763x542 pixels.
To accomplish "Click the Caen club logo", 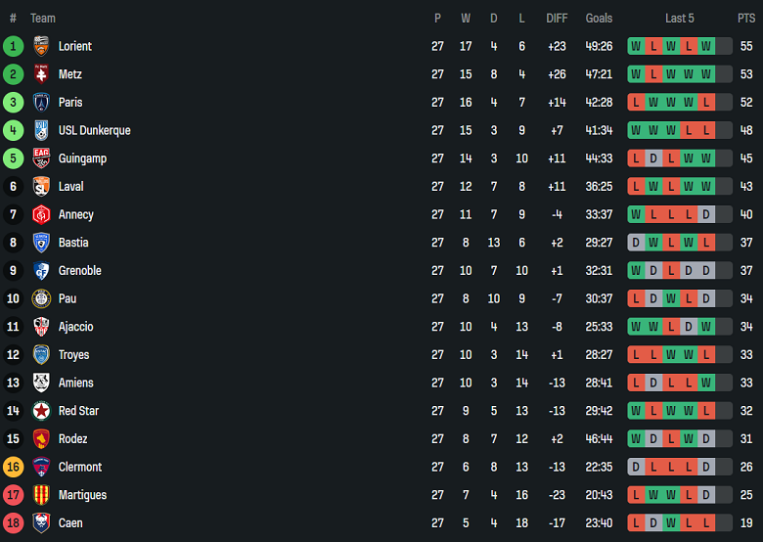I will (41, 523).
